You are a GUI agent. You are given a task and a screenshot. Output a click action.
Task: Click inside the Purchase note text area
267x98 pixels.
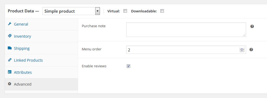(186, 30)
